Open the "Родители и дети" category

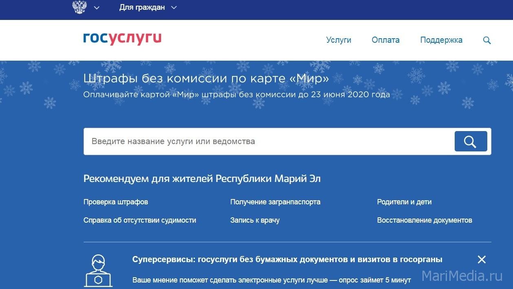[404, 202]
